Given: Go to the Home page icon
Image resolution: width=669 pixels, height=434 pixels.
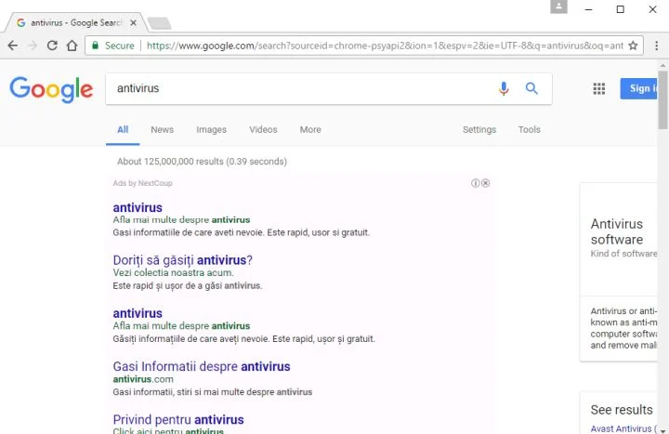Looking at the screenshot, I should point(72,46).
